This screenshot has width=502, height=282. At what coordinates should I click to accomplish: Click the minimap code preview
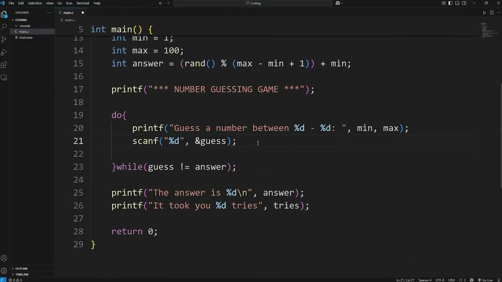[x=488, y=31]
